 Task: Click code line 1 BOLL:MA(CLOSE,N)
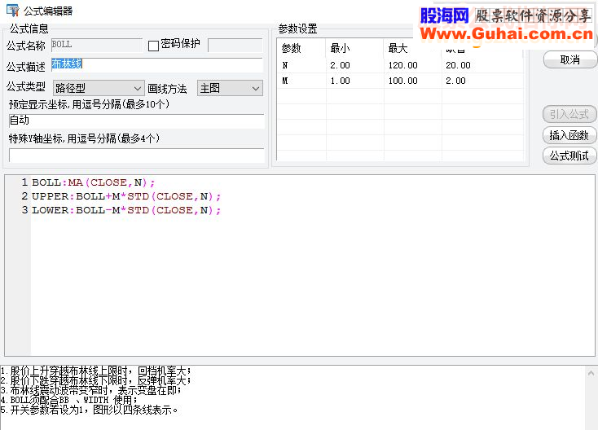[94, 182]
